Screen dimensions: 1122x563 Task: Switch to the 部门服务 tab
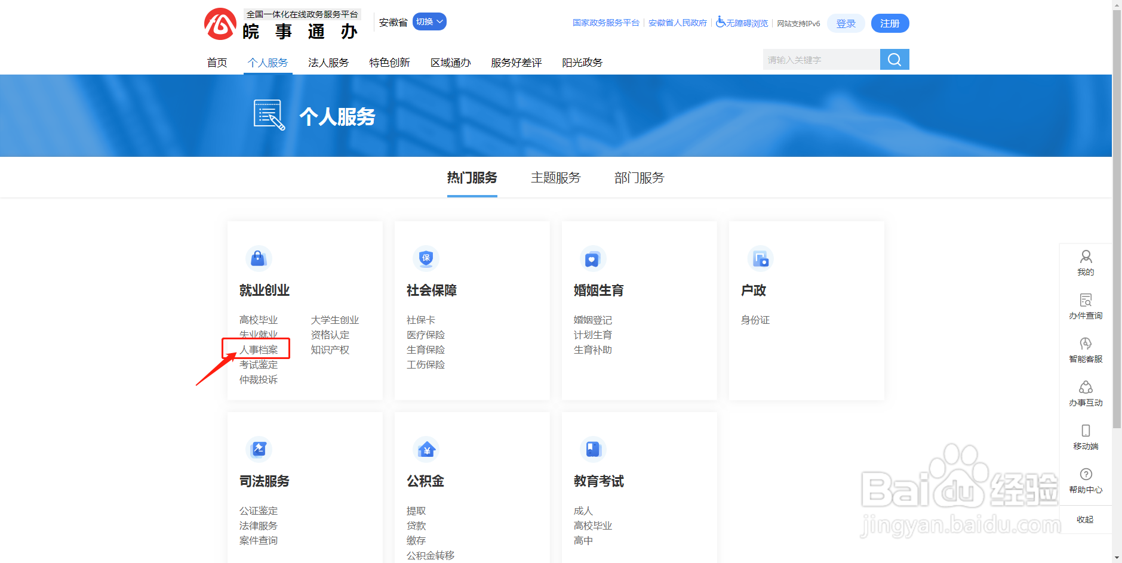pyautogui.click(x=639, y=178)
